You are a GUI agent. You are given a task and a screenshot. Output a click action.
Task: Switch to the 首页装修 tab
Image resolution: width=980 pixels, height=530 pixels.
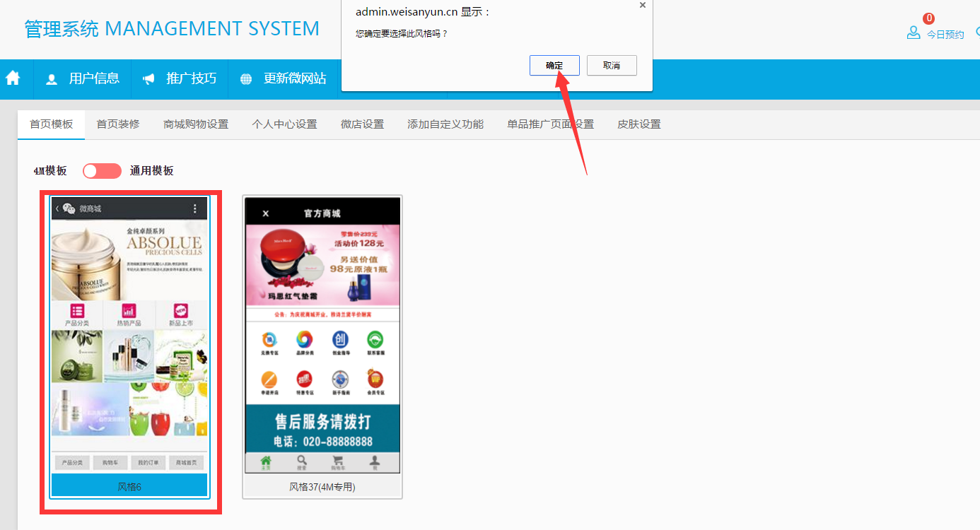click(118, 124)
